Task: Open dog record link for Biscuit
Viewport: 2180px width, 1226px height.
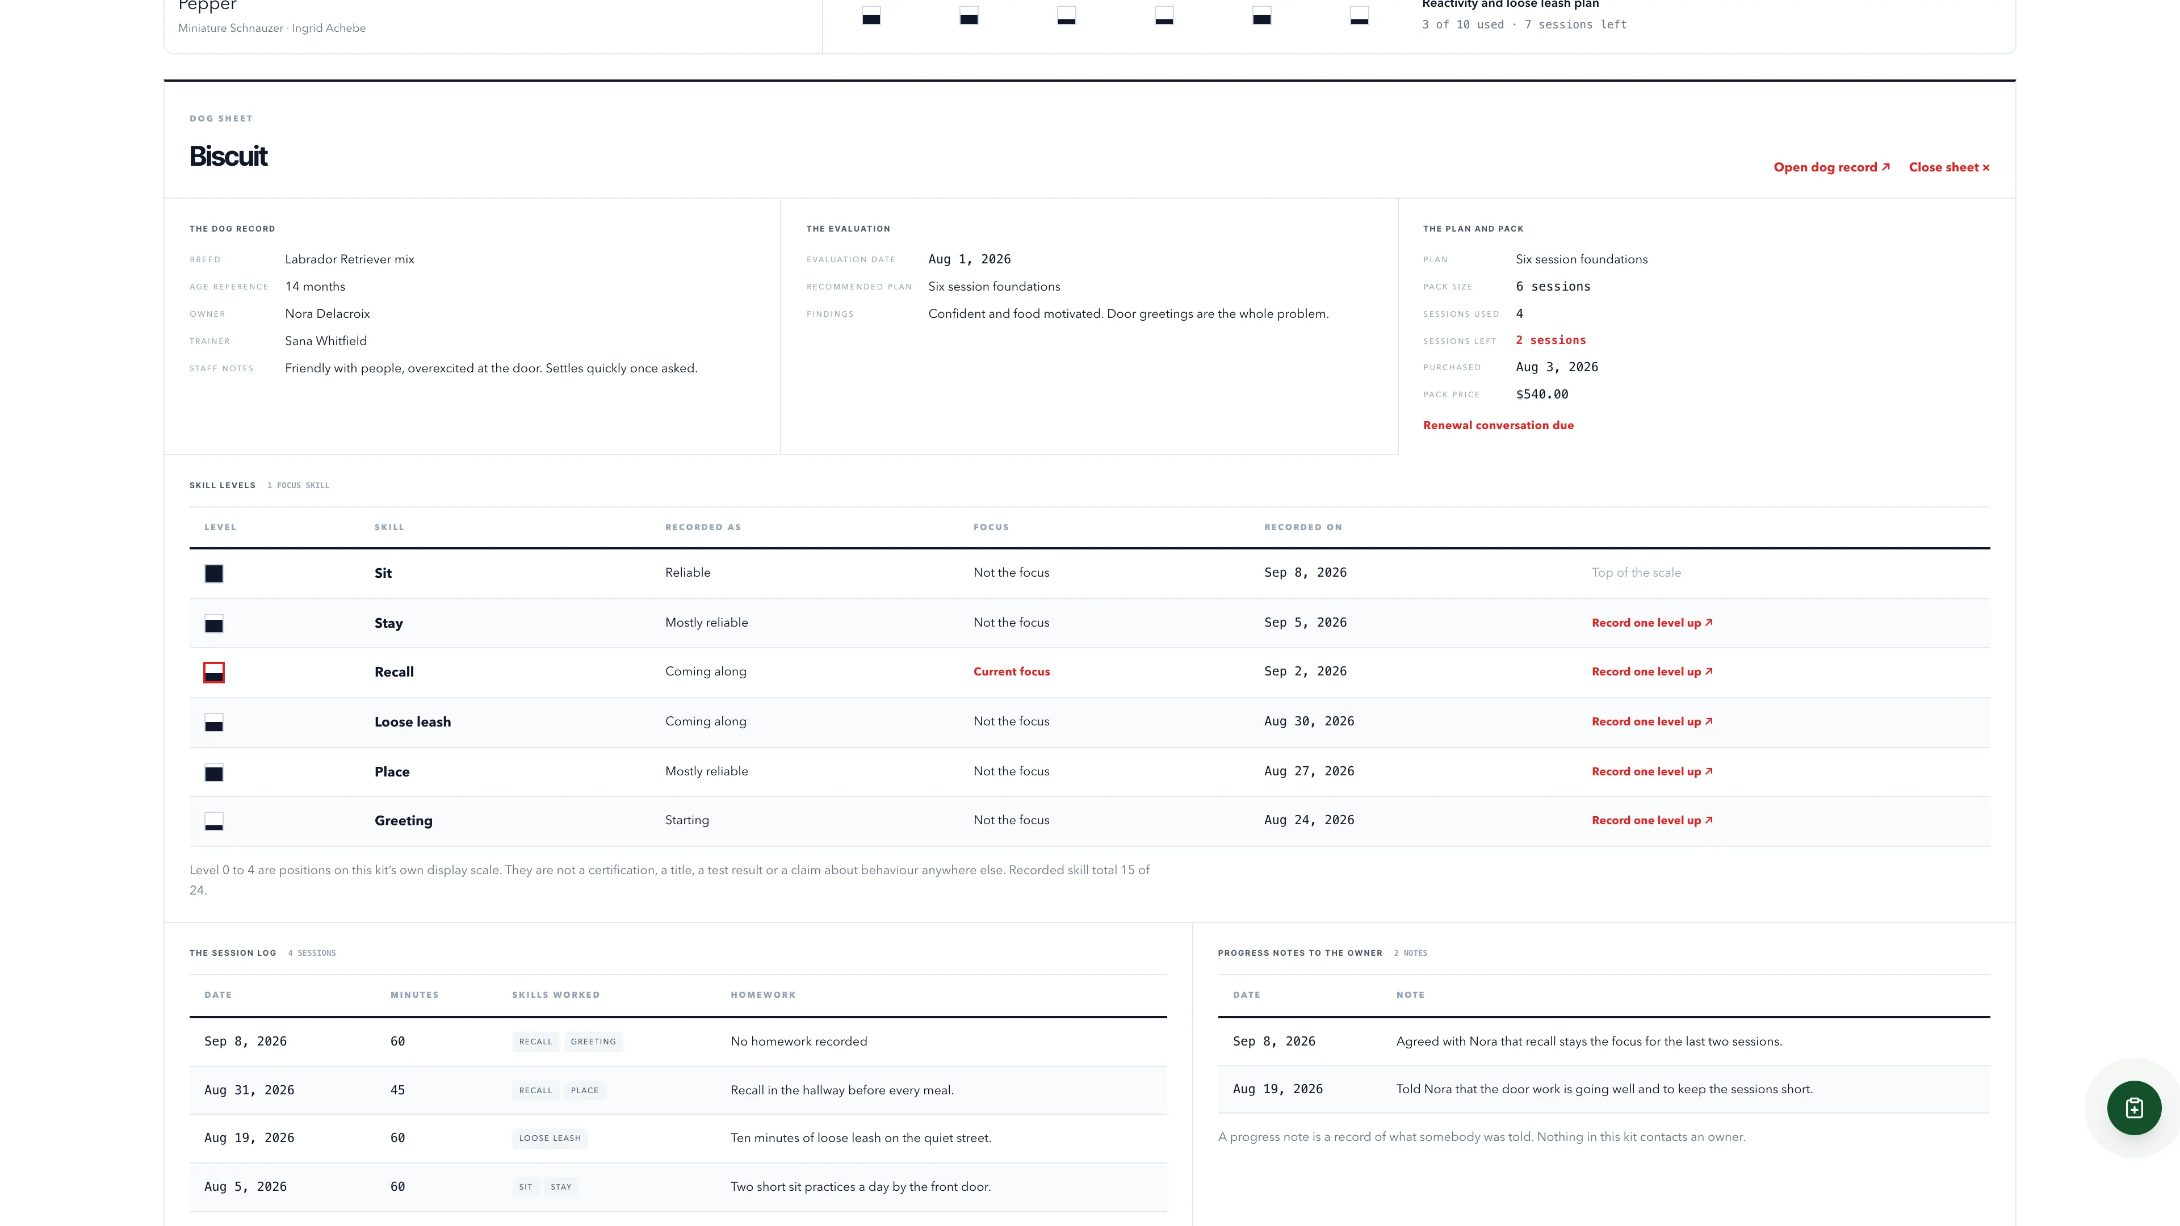Action: pyautogui.click(x=1831, y=167)
